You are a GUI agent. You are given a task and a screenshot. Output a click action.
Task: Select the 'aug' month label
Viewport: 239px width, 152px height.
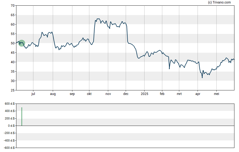click(53, 94)
